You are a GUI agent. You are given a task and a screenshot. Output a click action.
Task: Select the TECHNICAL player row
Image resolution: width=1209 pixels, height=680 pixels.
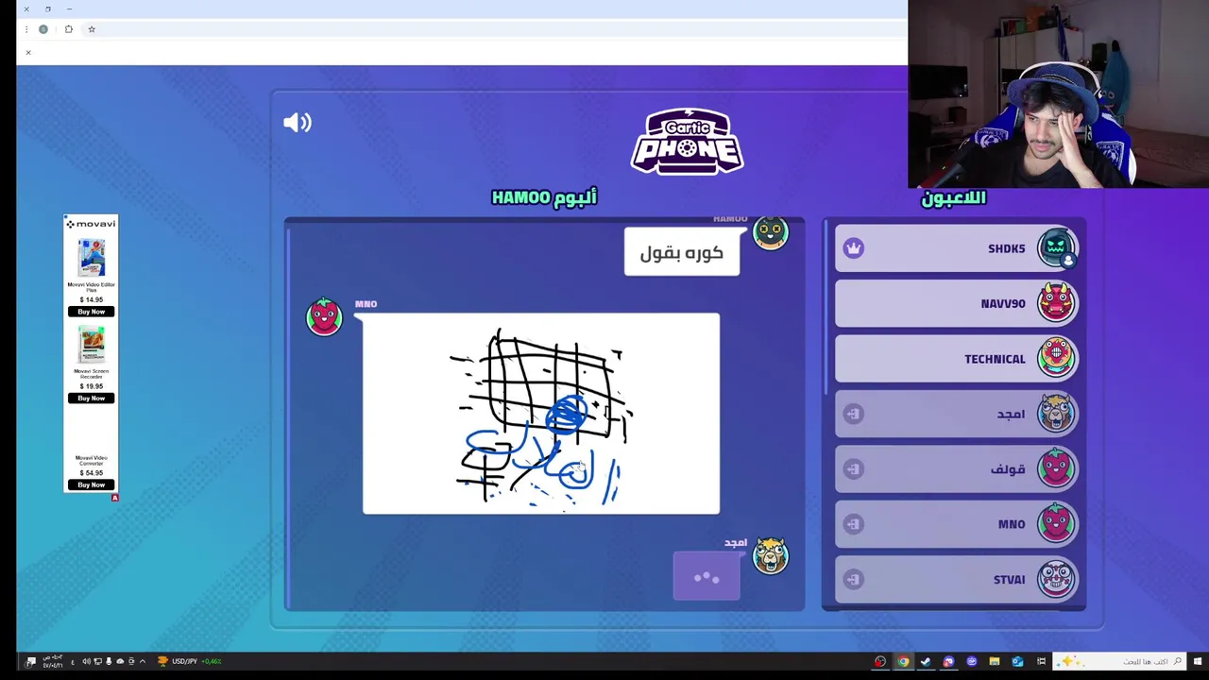(956, 359)
